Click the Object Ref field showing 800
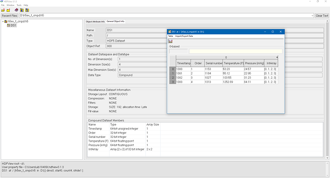 pos(136,46)
